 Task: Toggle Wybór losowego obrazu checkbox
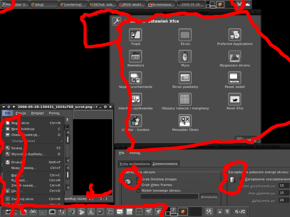pos(138,190)
